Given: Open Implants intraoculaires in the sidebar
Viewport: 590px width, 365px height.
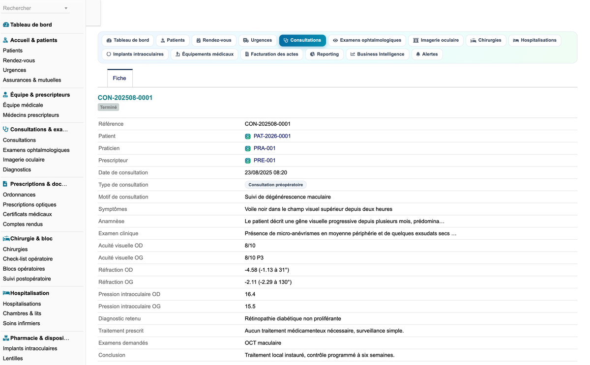Looking at the screenshot, I should (30, 348).
